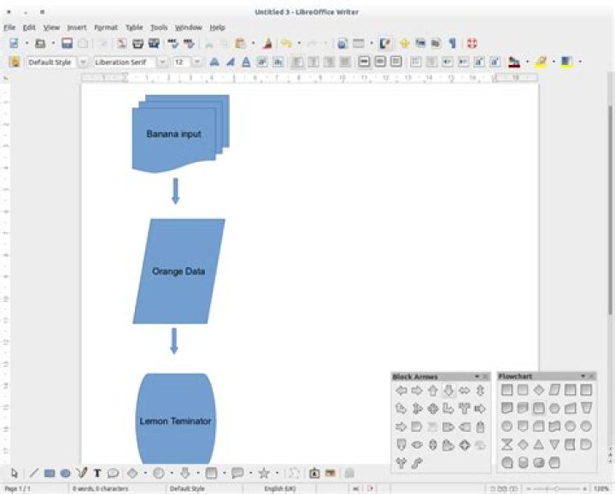This screenshot has width=615, height=494.
Task: Open the Paragraph Style dropdown arrow
Action: pos(83,62)
